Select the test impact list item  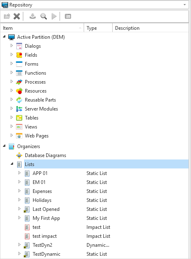tap(44, 236)
